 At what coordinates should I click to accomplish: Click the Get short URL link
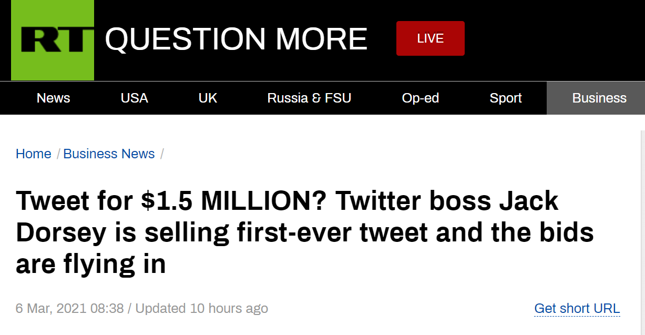[577, 308]
